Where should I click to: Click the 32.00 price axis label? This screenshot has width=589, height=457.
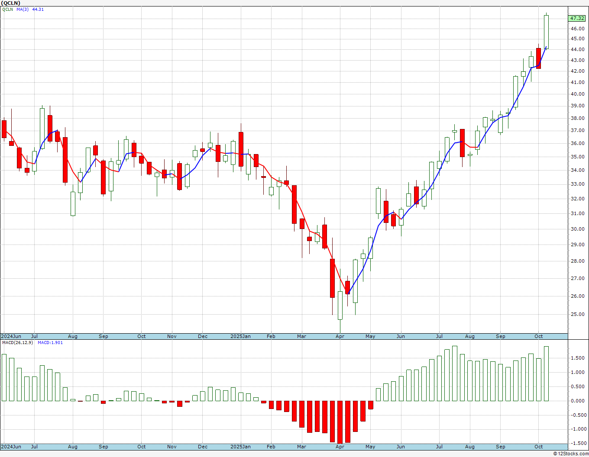[x=577, y=199]
